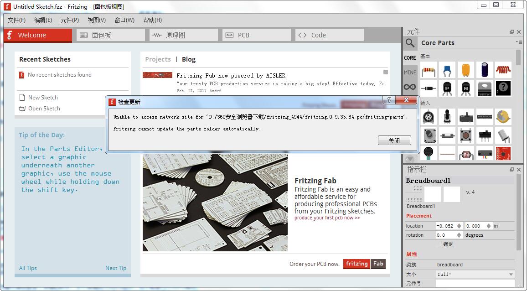Close the 指示栏 inspector panel

519,170
